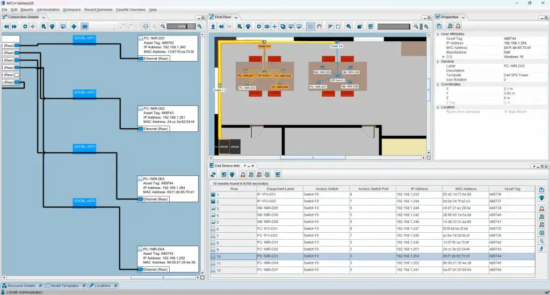Toggle the rectangle selection mode in First Floor
This screenshot has width=550, height=295.
coord(310,26)
